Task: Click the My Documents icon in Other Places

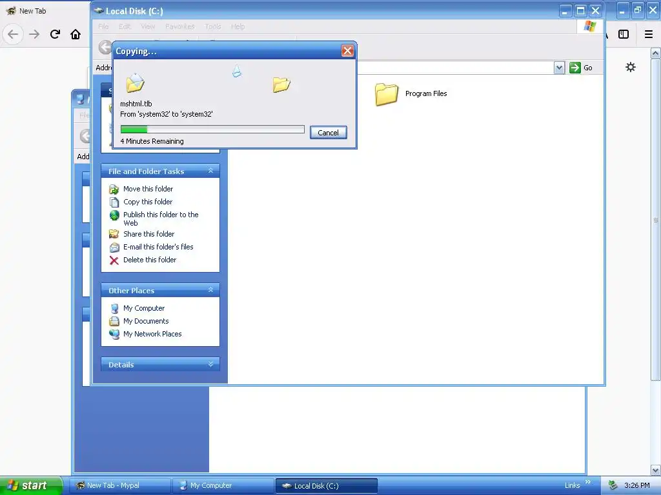Action: coord(114,322)
